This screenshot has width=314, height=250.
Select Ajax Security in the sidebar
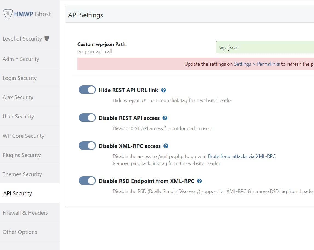point(18,97)
